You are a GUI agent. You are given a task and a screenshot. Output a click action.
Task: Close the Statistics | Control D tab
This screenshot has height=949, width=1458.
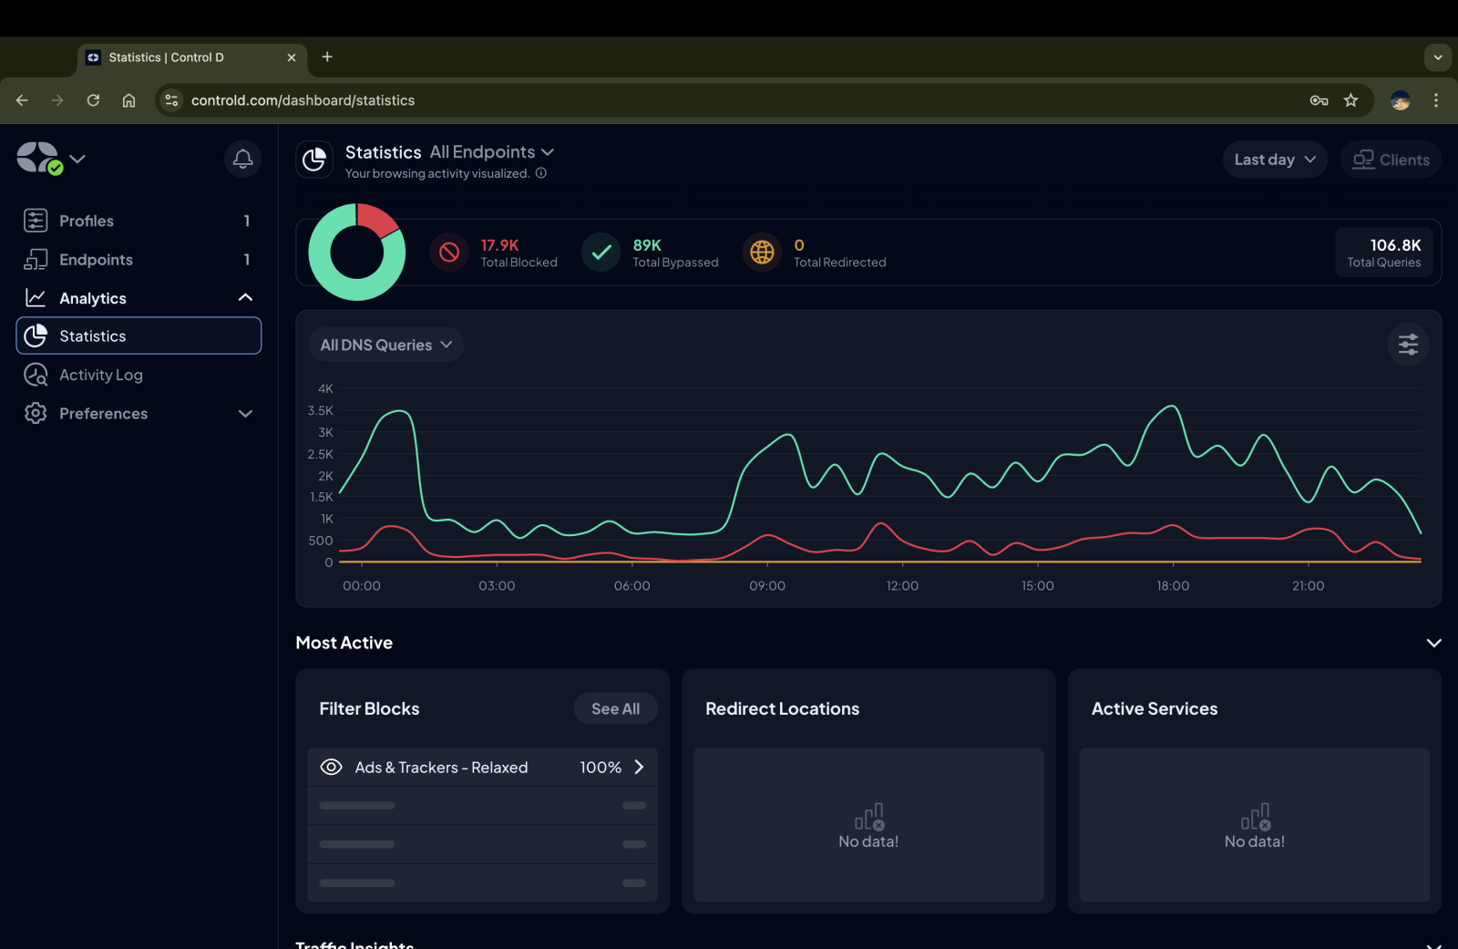coord(292,57)
